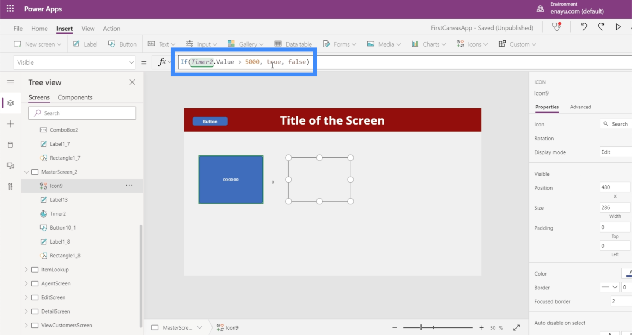The width and height of the screenshot is (632, 335).
Task: Open more options for Icon9
Action: click(129, 186)
